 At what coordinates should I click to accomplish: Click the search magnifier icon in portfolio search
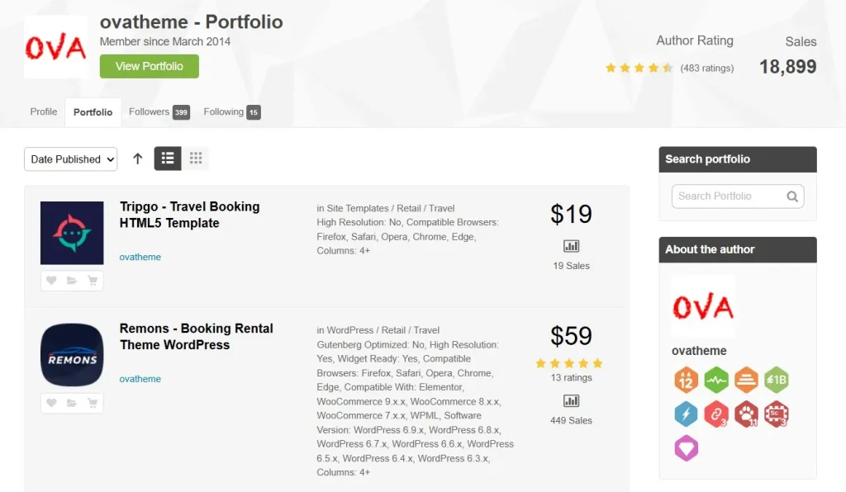pos(792,196)
